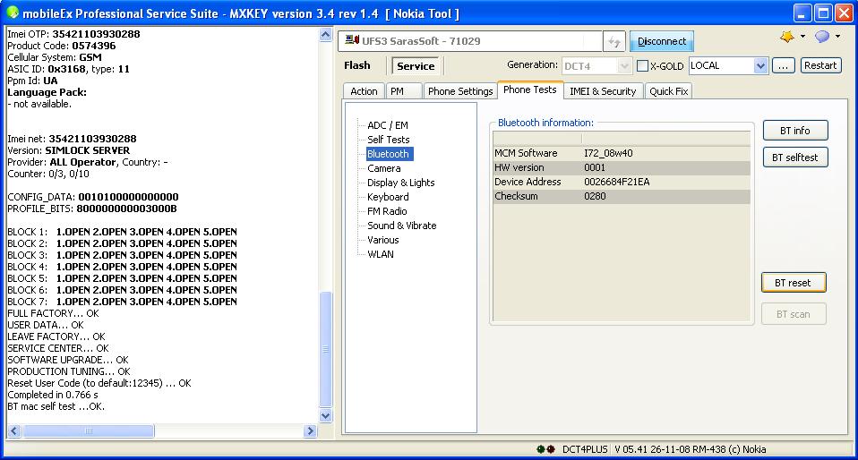Click the disabled BT scan button
The height and width of the screenshot is (460, 858).
click(793, 314)
